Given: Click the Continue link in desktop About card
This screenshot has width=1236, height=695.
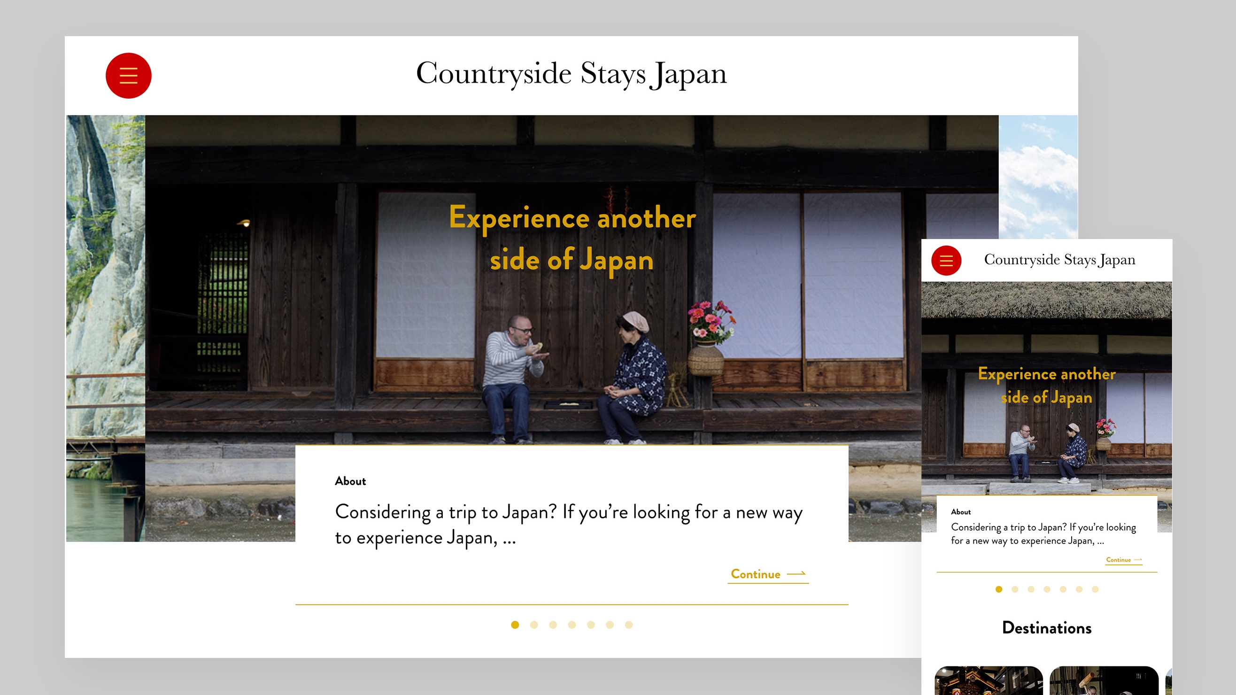Looking at the screenshot, I should click(x=768, y=574).
